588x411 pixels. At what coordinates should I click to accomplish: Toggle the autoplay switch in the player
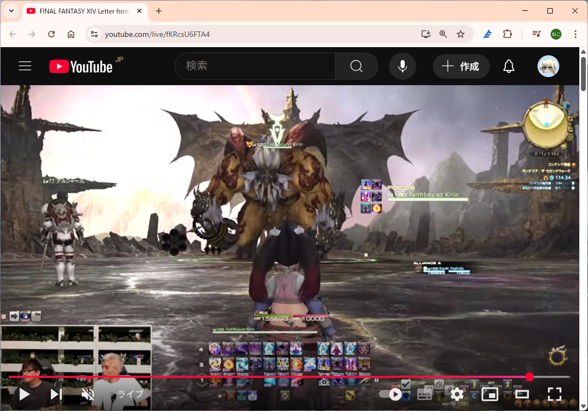point(391,394)
